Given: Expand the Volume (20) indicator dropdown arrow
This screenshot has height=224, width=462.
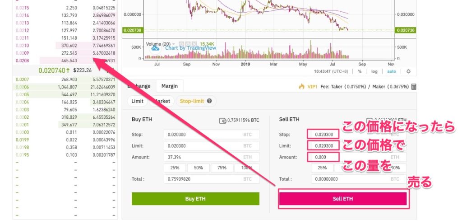Looking at the screenshot, I should [175, 44].
